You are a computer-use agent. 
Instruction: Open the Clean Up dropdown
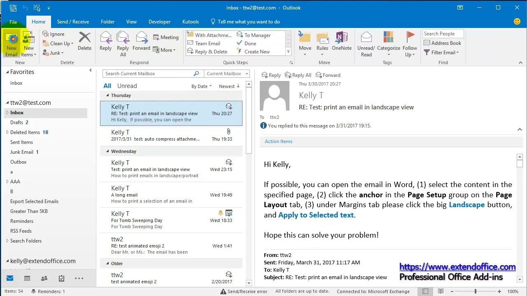(x=58, y=43)
